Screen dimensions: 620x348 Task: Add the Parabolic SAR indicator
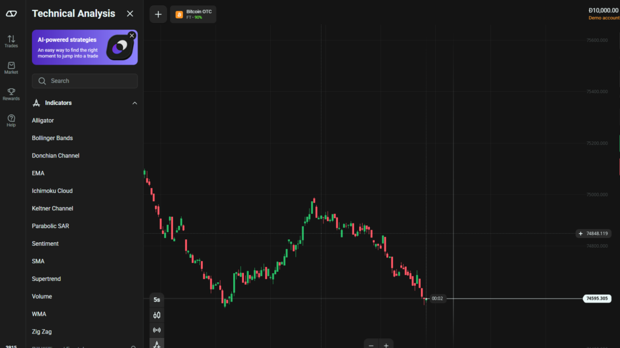point(50,226)
